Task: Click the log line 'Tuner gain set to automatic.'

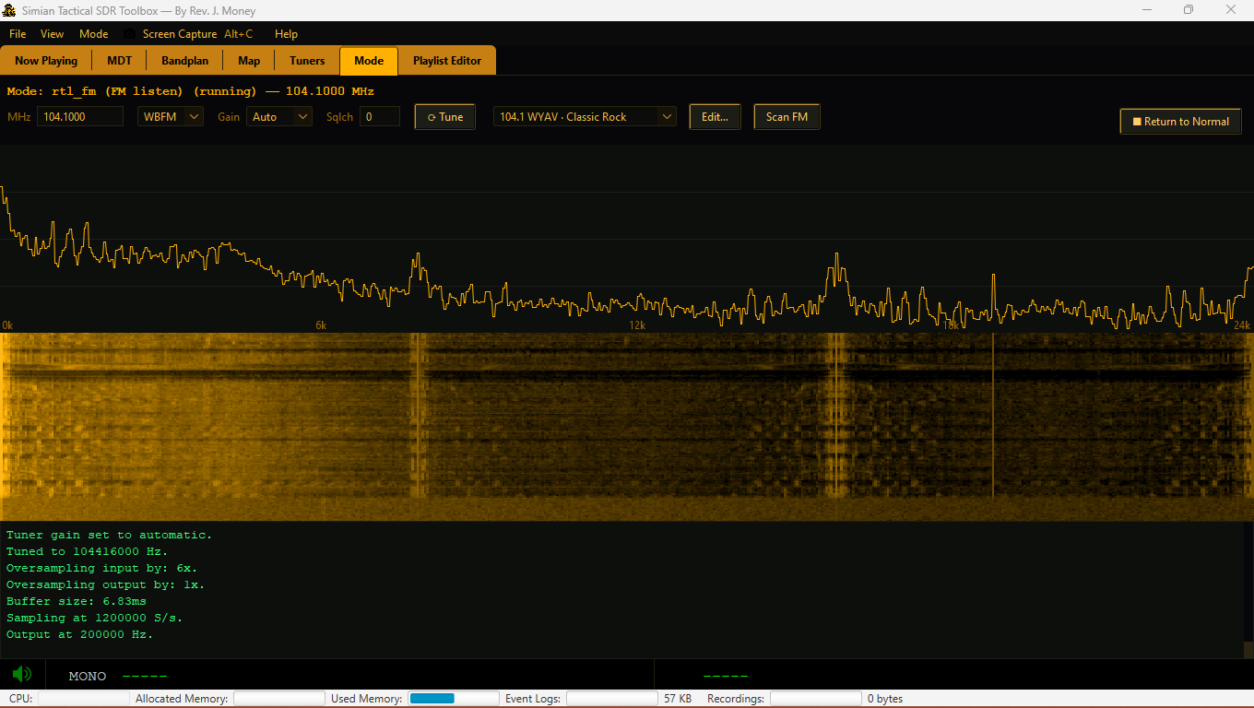Action: [109, 535]
